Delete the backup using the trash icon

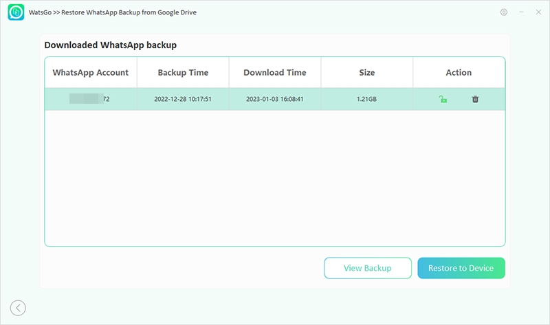(475, 99)
